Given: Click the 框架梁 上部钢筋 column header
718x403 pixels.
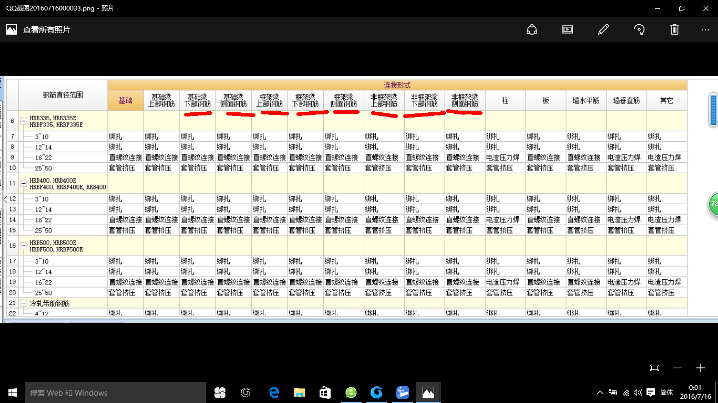Looking at the screenshot, I should (270, 101).
